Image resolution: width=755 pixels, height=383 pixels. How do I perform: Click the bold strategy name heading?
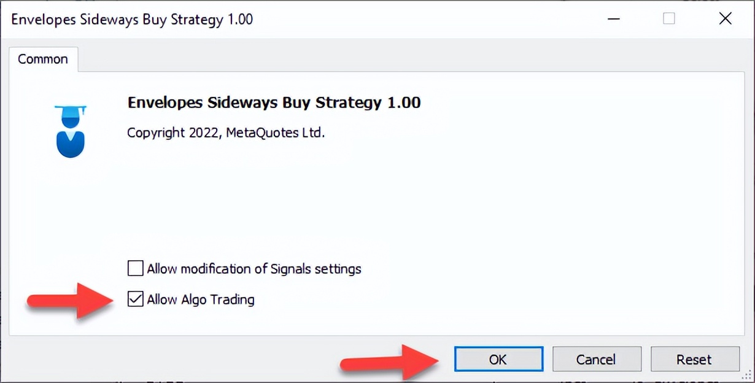(x=274, y=103)
